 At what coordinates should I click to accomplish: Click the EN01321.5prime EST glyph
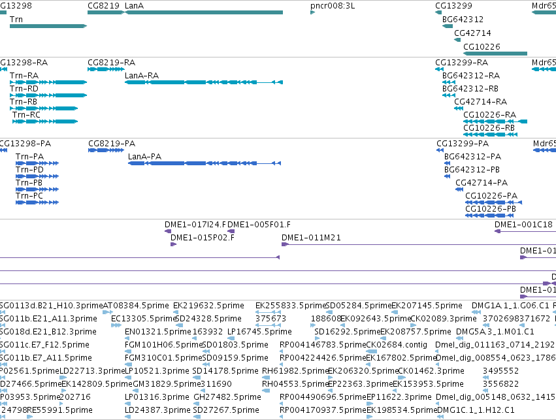(x=127, y=338)
